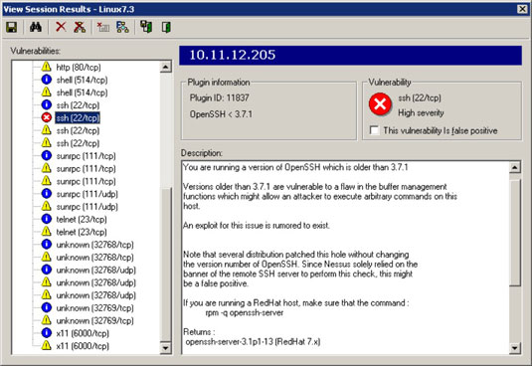Click the red X delete icon
This screenshot has width=532, height=366.
pyautogui.click(x=61, y=27)
